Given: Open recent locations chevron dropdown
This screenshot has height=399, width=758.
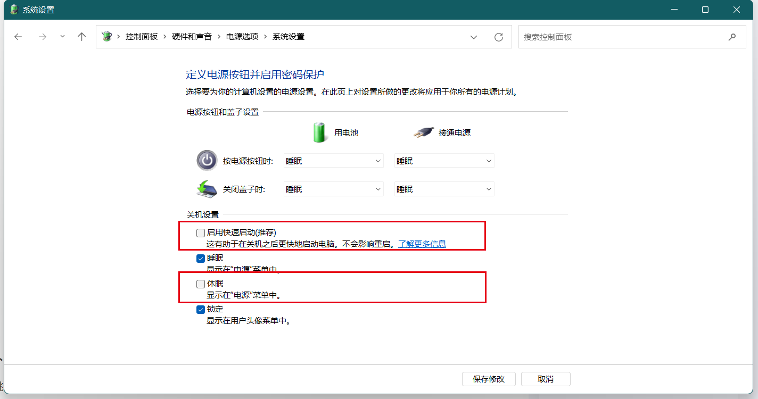Looking at the screenshot, I should pyautogui.click(x=62, y=37).
